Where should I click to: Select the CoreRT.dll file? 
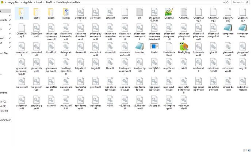(x=51, y=48)
